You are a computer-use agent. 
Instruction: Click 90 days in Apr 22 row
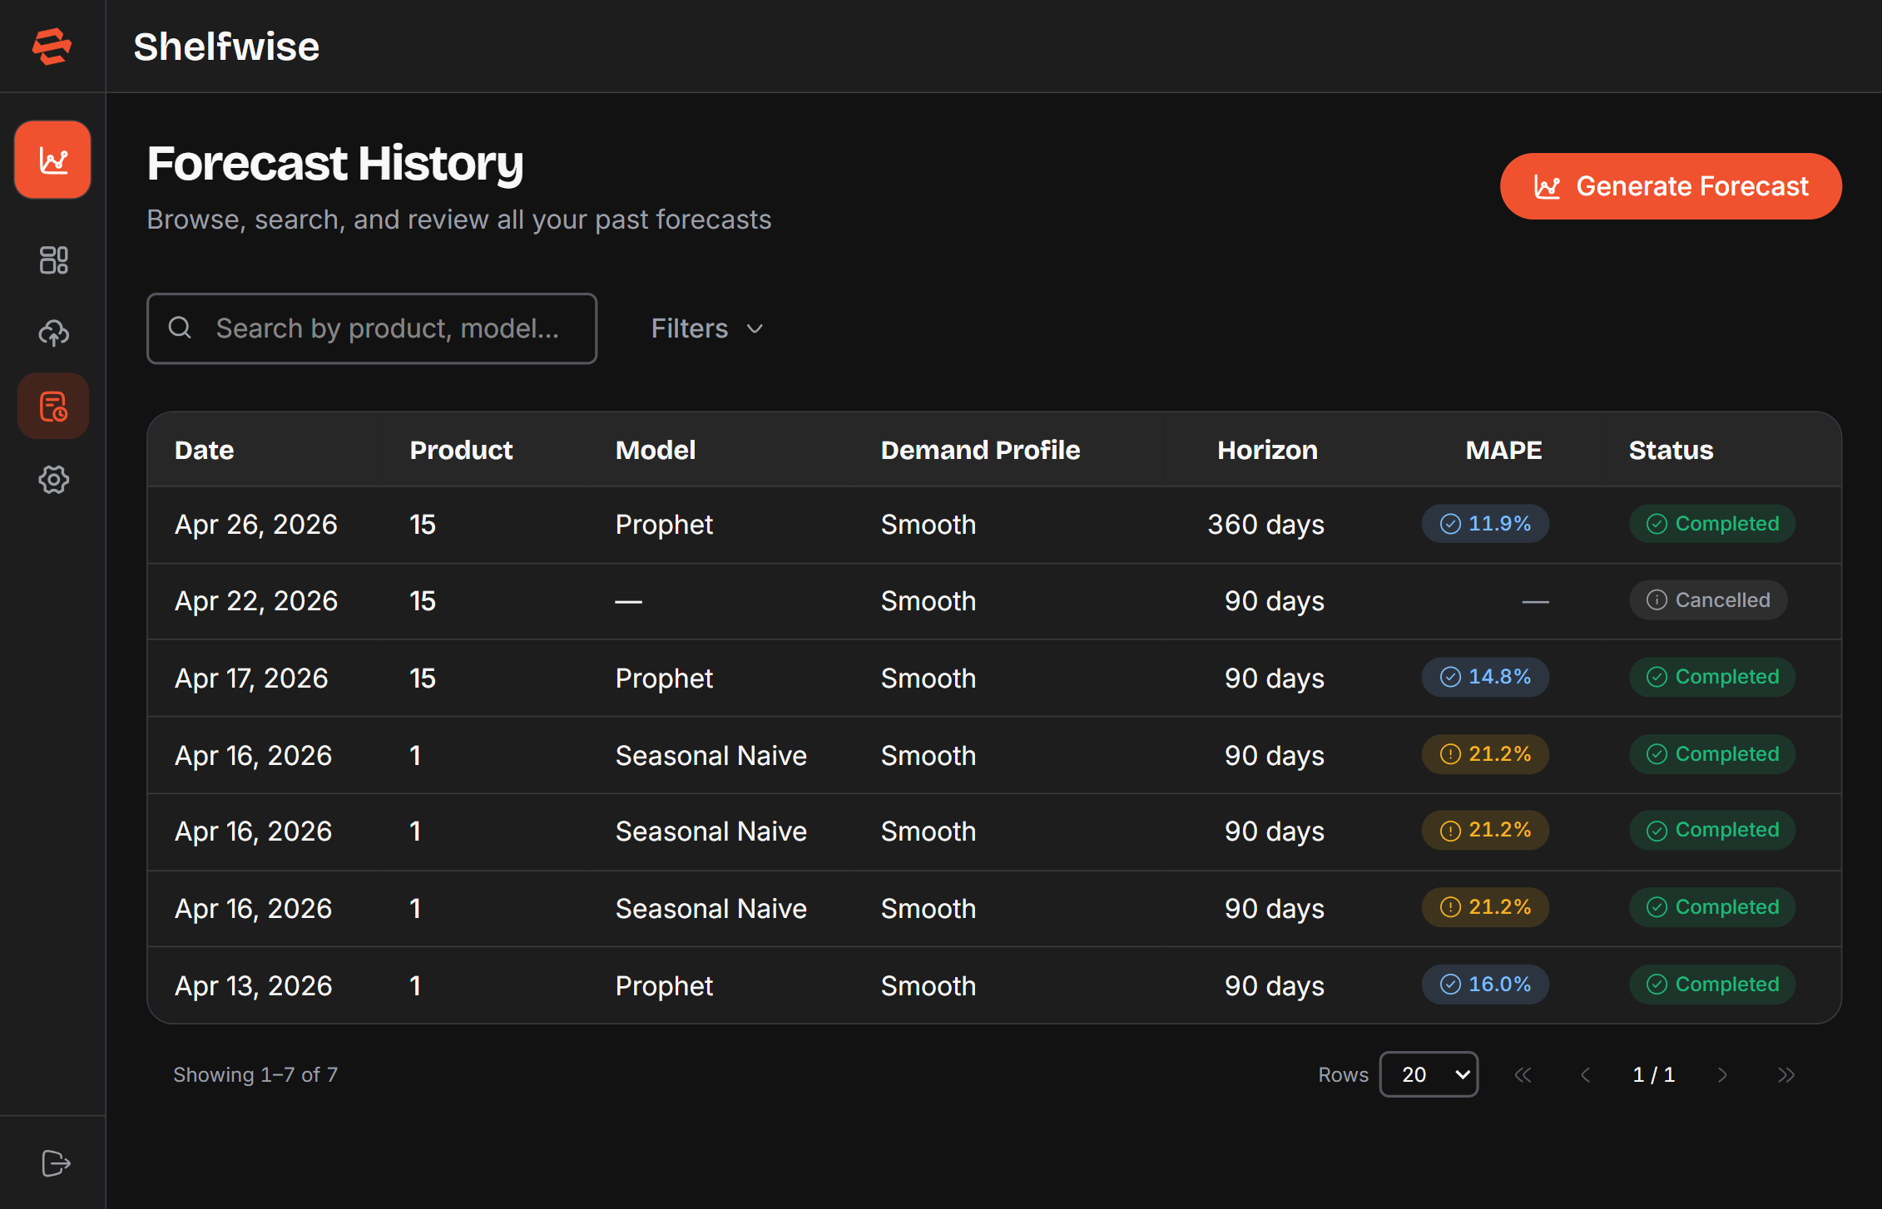point(1274,601)
